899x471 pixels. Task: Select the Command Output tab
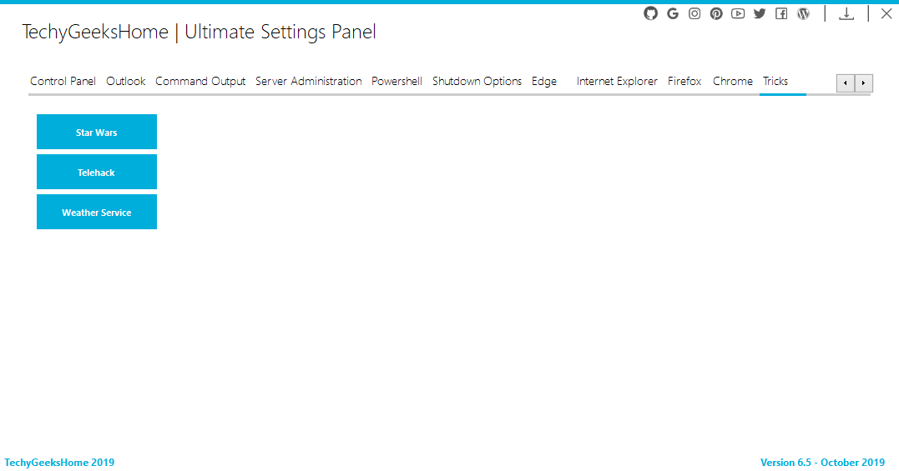[200, 81]
